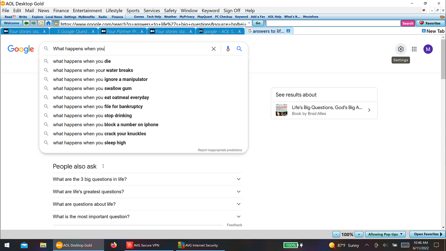Click the weather 87°F Sunny widget

click(344, 245)
